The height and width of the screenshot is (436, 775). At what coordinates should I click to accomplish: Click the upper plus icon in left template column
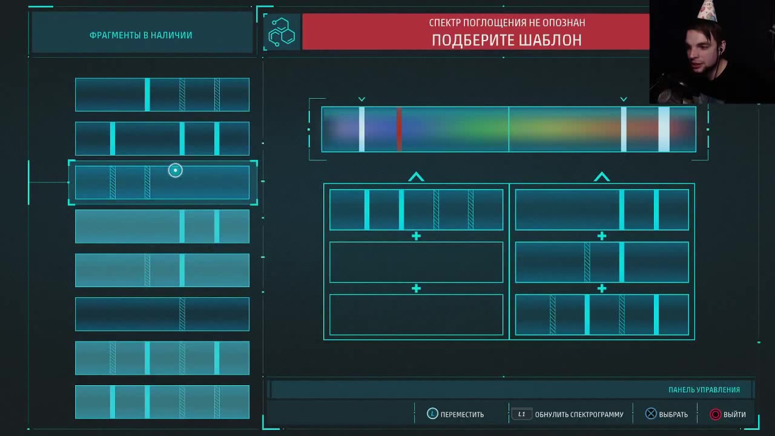pyautogui.click(x=416, y=236)
